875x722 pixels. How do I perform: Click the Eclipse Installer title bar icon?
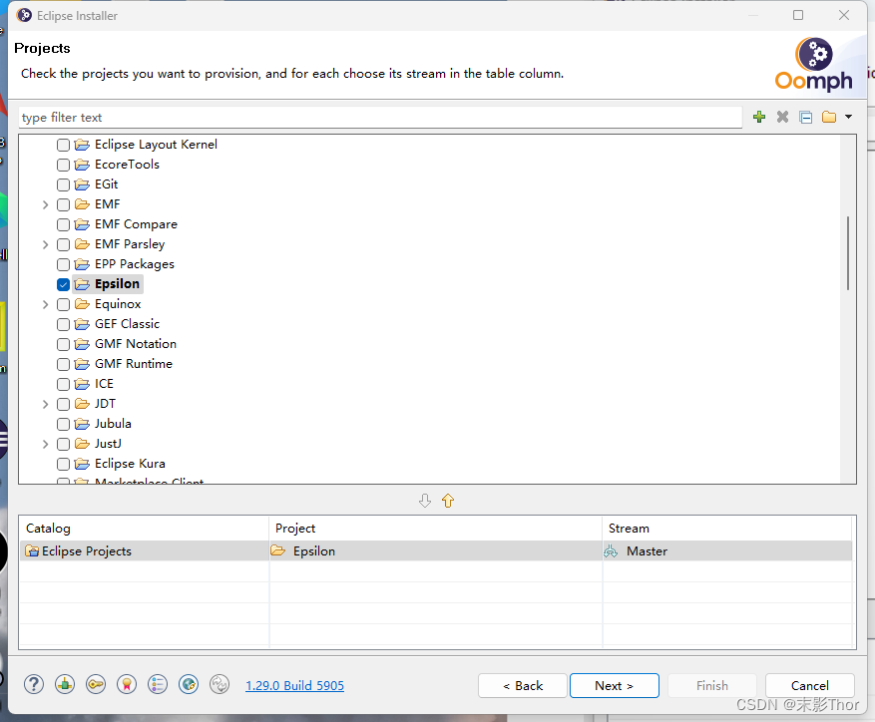pyautogui.click(x=24, y=15)
